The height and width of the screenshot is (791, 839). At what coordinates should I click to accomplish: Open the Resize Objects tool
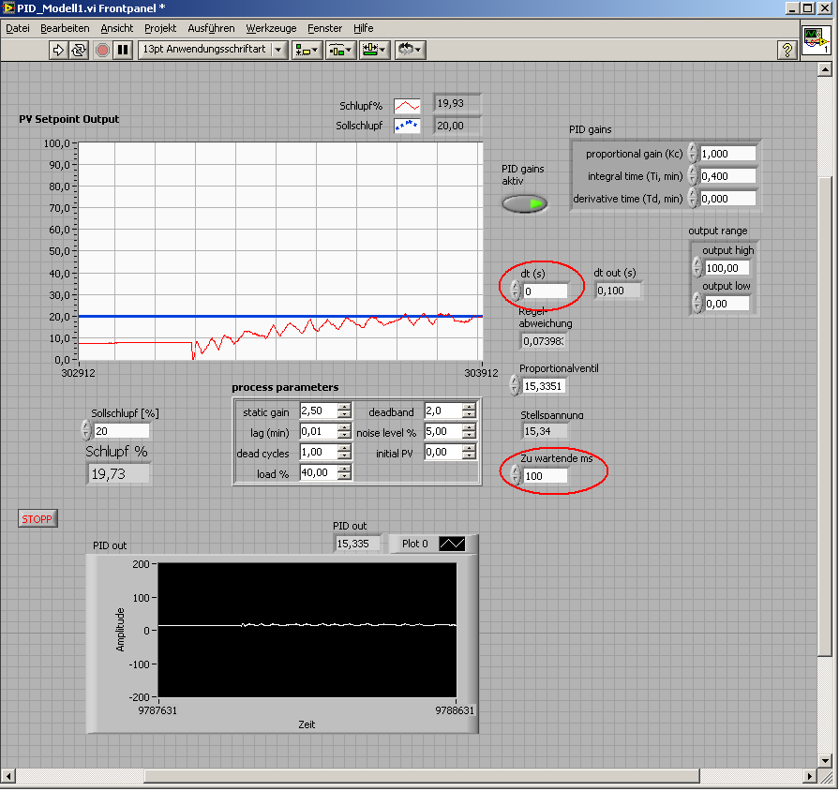point(374,50)
